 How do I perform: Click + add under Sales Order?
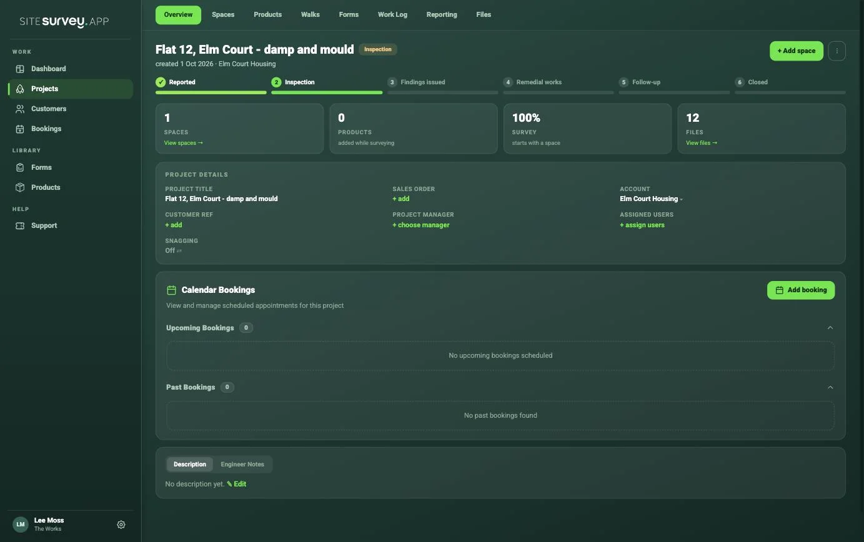point(401,199)
